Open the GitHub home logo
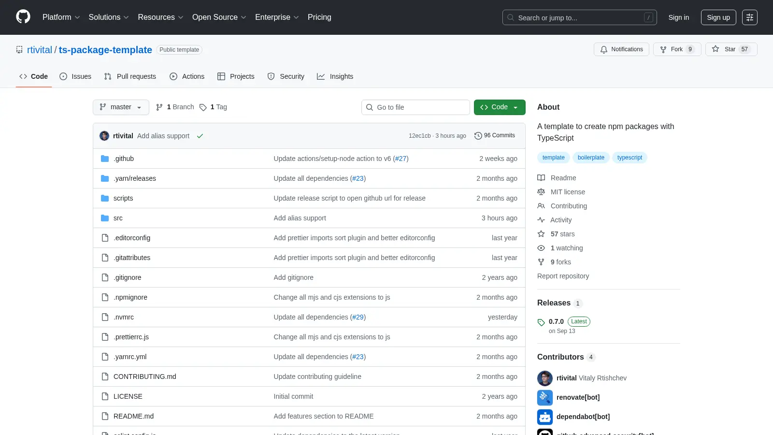Viewport: 773px width, 435px height. (23, 17)
